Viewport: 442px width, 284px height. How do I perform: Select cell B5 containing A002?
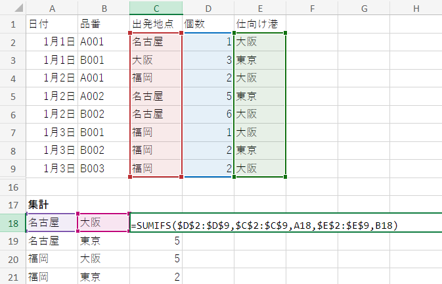(104, 96)
